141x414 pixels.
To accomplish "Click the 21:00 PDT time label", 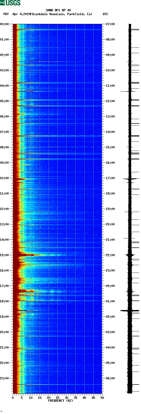I will coord(5,348).
